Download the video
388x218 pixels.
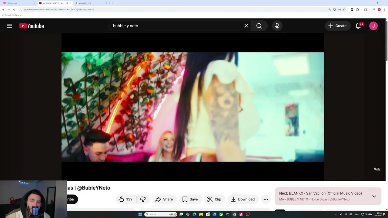pyautogui.click(x=243, y=199)
